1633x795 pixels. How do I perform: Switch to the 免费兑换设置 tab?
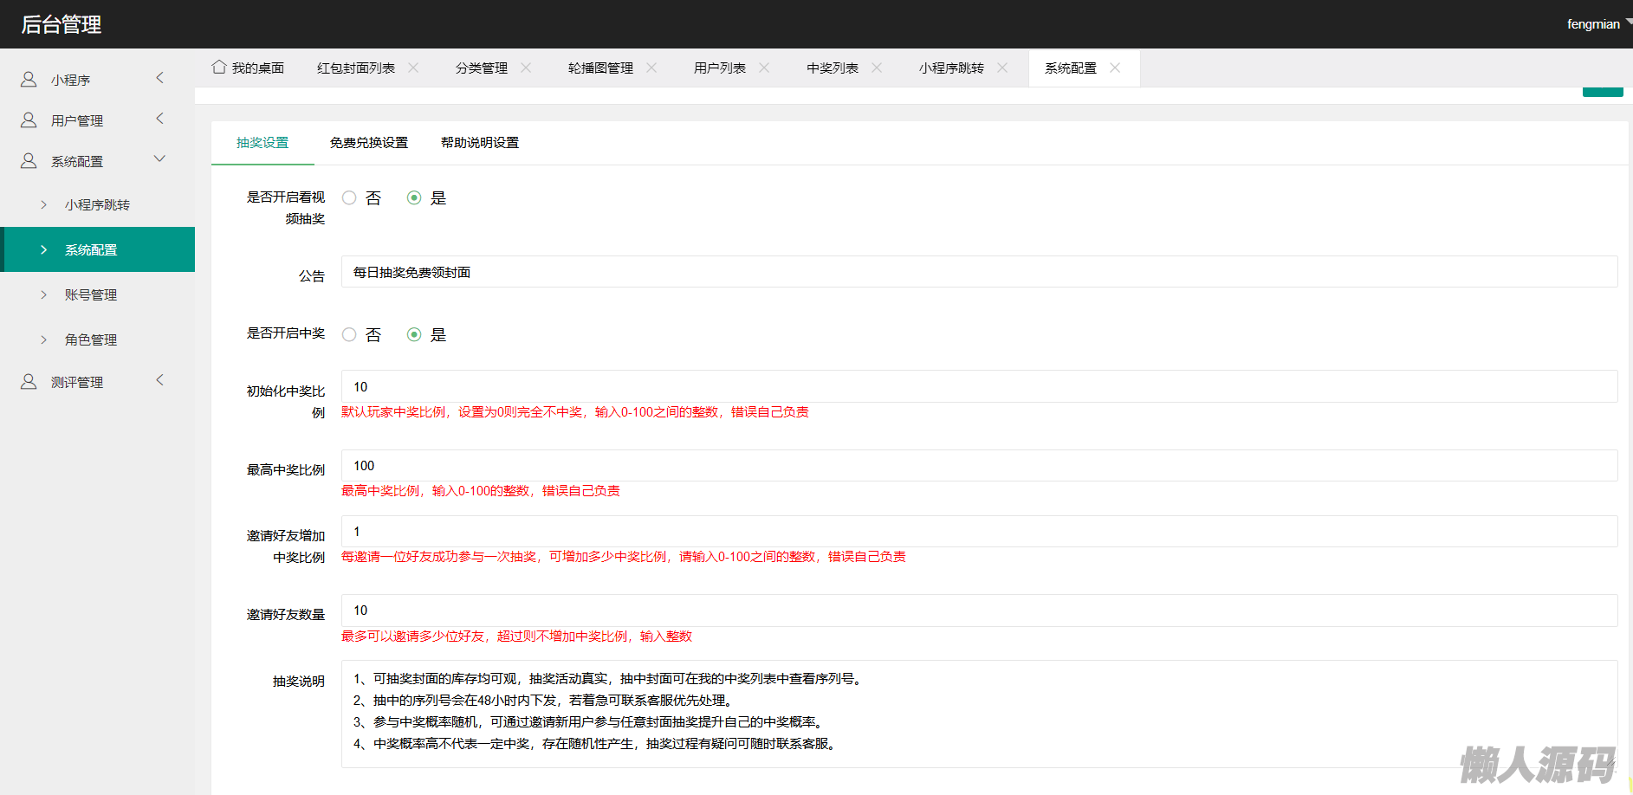coord(368,143)
